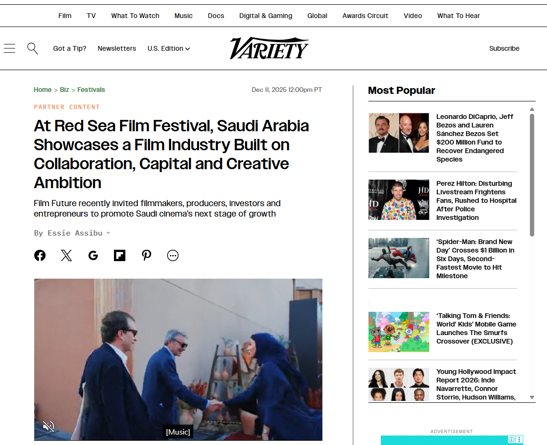
Task: Go to What To Watch
Action: [135, 16]
